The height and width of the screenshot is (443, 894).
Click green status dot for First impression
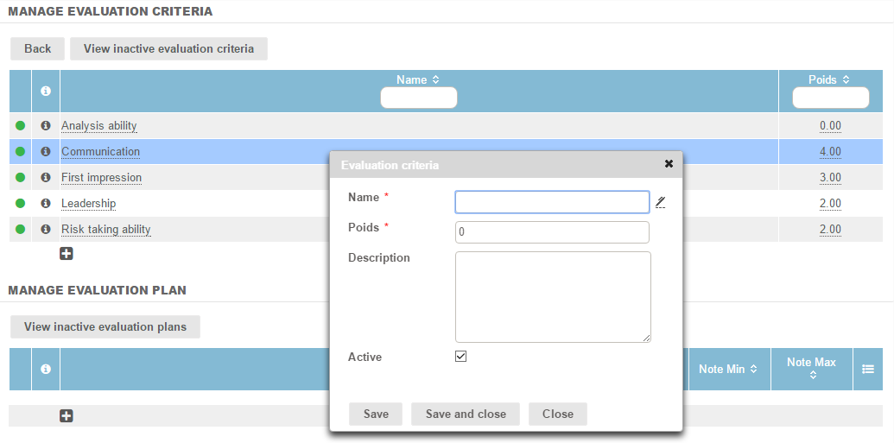[21, 178]
